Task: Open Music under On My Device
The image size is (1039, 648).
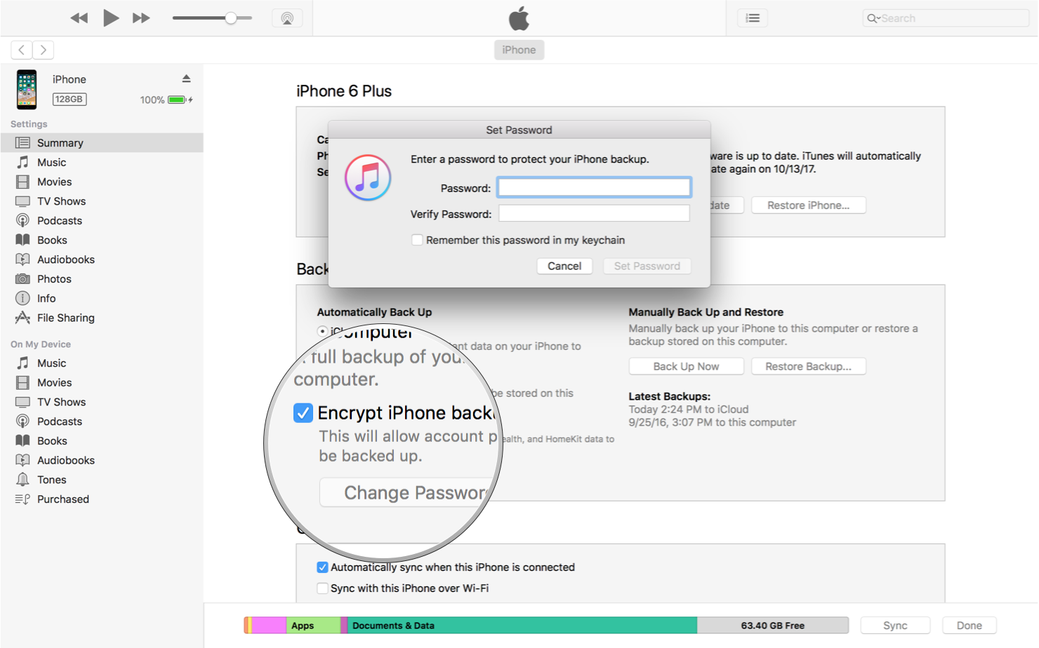Action: (x=102, y=363)
